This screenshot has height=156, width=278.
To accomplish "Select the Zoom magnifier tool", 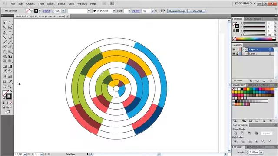I will click(10, 87).
